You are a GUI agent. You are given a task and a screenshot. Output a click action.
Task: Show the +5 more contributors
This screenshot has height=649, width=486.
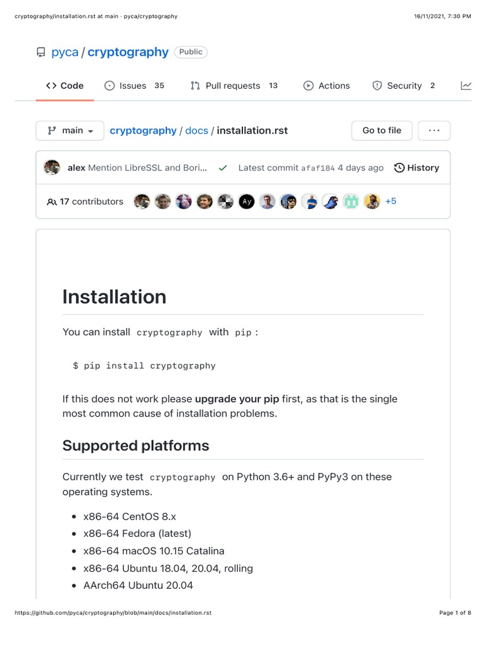coord(390,202)
